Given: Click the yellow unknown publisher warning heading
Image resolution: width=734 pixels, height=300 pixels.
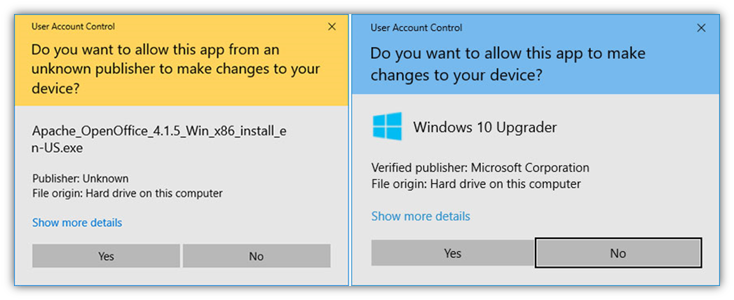Looking at the screenshot, I should 176,69.
